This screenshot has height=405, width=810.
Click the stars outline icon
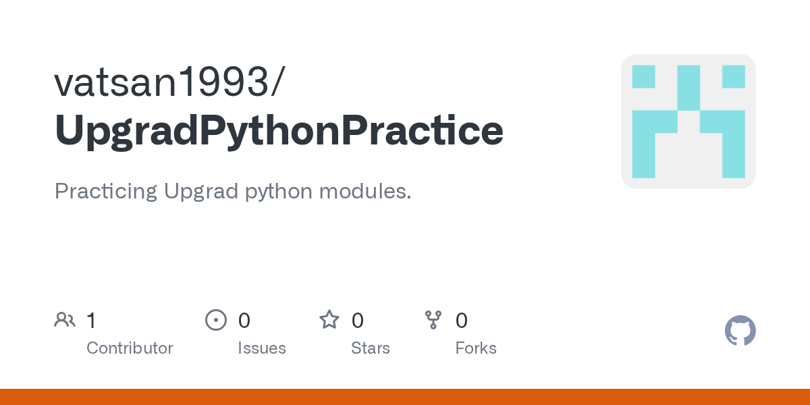pos(329,319)
